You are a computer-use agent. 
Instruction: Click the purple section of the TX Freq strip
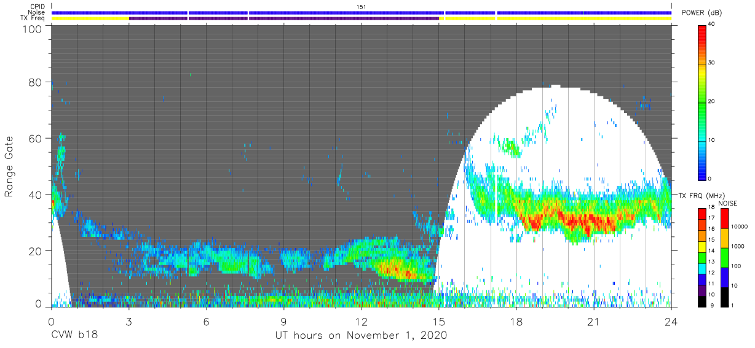tap(283, 18)
